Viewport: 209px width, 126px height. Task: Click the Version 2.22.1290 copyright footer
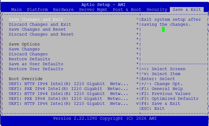[105, 119]
